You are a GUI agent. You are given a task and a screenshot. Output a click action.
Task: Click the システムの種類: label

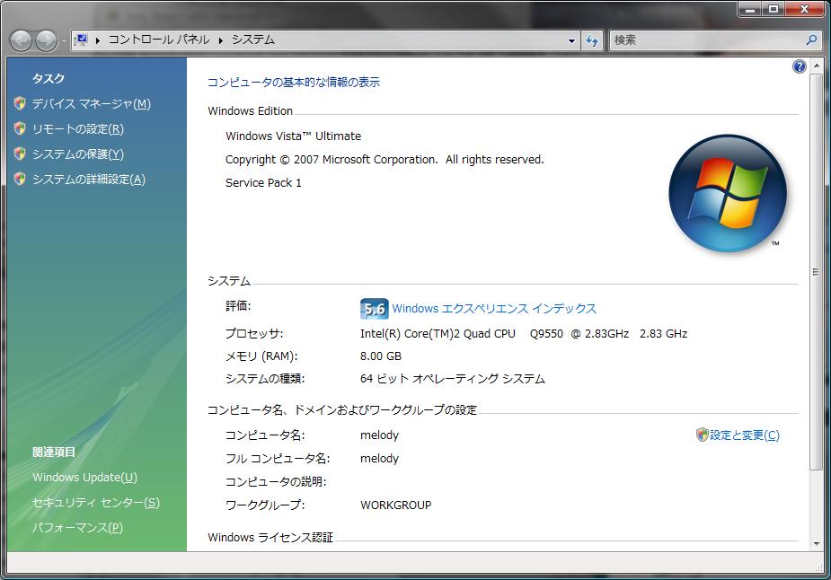(x=265, y=379)
